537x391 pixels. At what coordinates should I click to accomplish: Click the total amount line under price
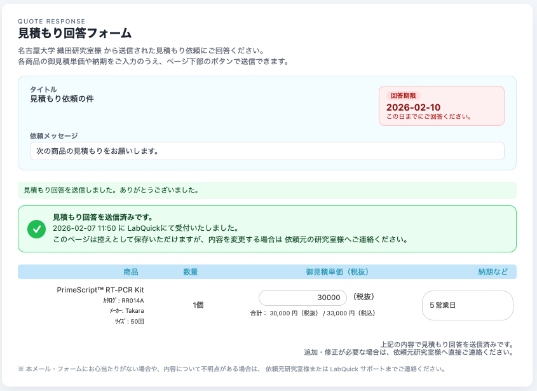point(313,313)
